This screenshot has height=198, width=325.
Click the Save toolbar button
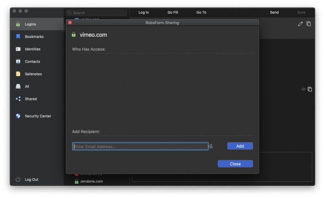tap(301, 13)
